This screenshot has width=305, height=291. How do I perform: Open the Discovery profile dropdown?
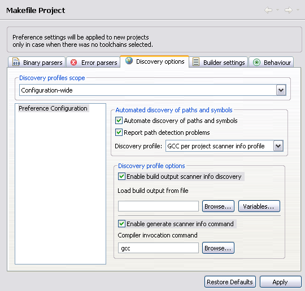(x=278, y=146)
